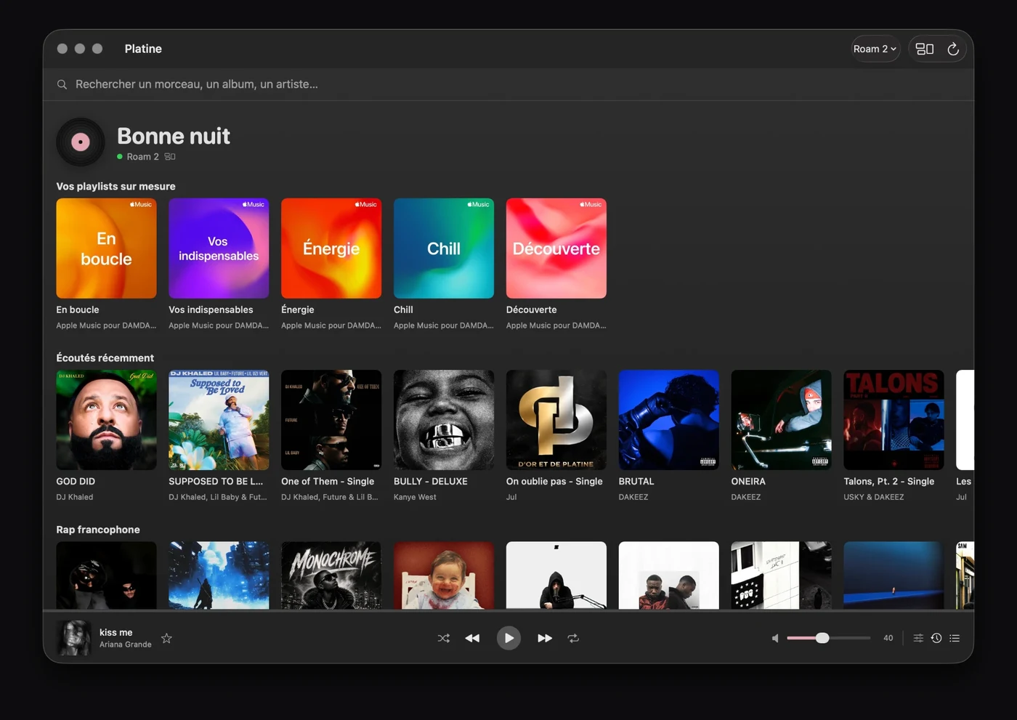Open the playback history clock icon
Screen dimensions: 1017x720
[936, 638]
